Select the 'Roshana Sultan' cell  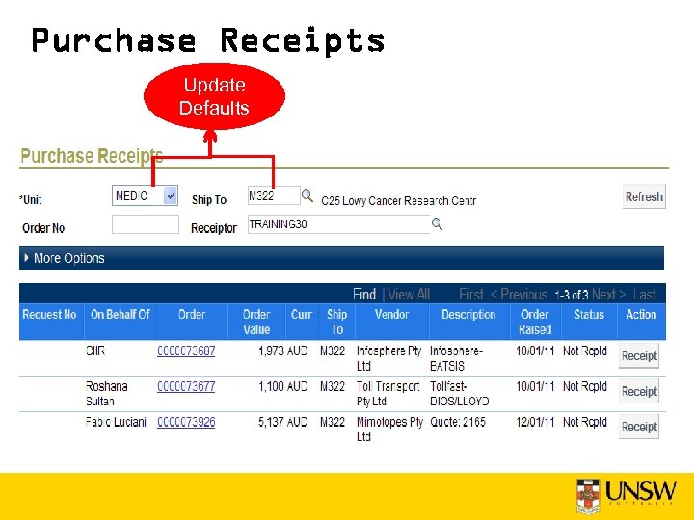click(107, 394)
